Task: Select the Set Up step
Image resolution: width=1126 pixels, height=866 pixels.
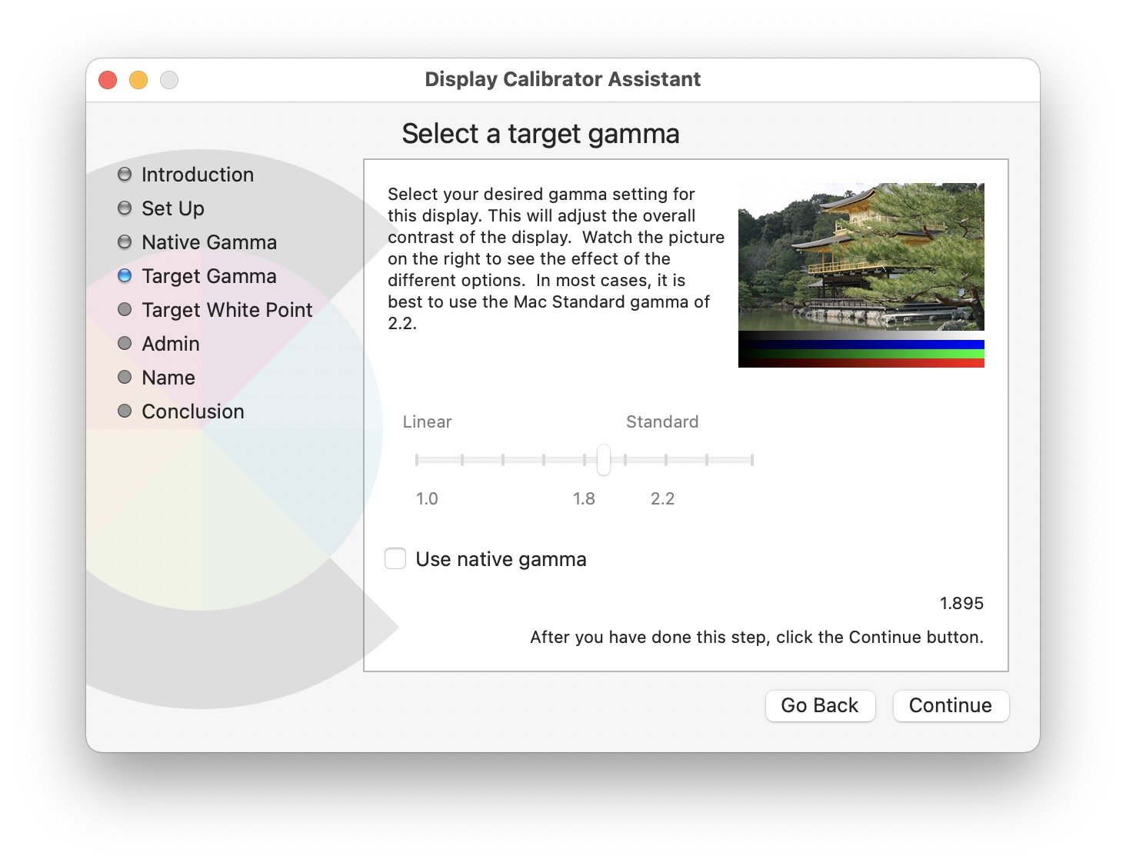Action: coord(173,208)
